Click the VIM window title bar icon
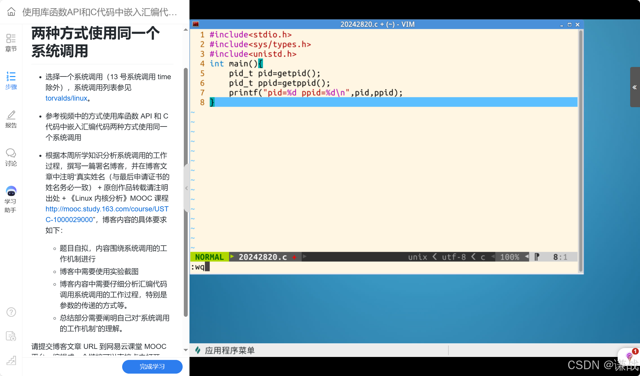 [x=196, y=24]
